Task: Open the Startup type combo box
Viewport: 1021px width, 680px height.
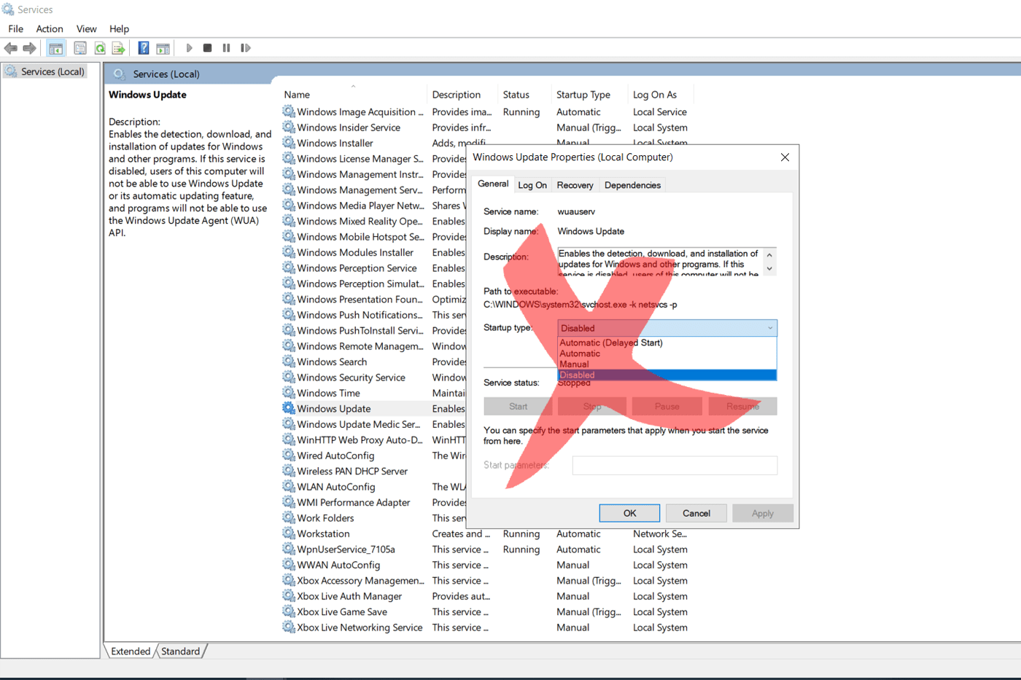Action: (667, 328)
